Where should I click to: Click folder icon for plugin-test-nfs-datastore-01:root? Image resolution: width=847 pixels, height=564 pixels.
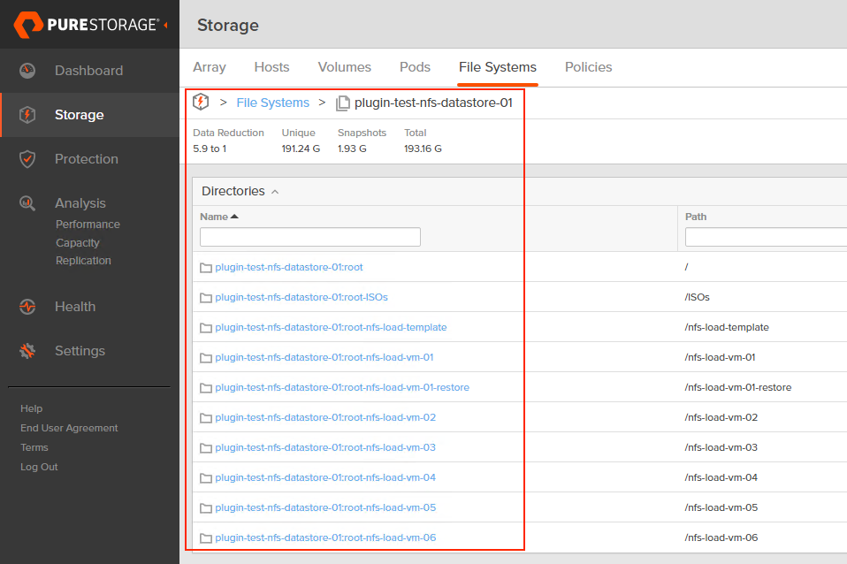tap(206, 267)
